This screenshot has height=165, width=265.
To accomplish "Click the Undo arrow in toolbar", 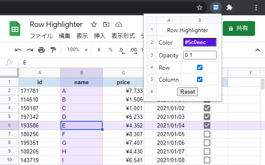I will coord(18,50).
